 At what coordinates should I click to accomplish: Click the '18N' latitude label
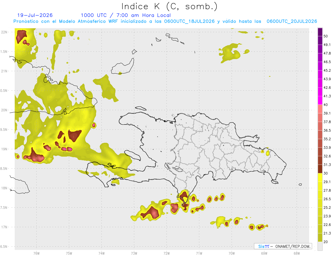click(4, 188)
